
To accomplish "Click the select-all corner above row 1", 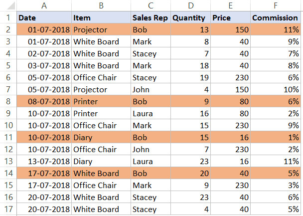I will click(8, 6).
